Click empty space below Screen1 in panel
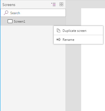 tap(27, 68)
